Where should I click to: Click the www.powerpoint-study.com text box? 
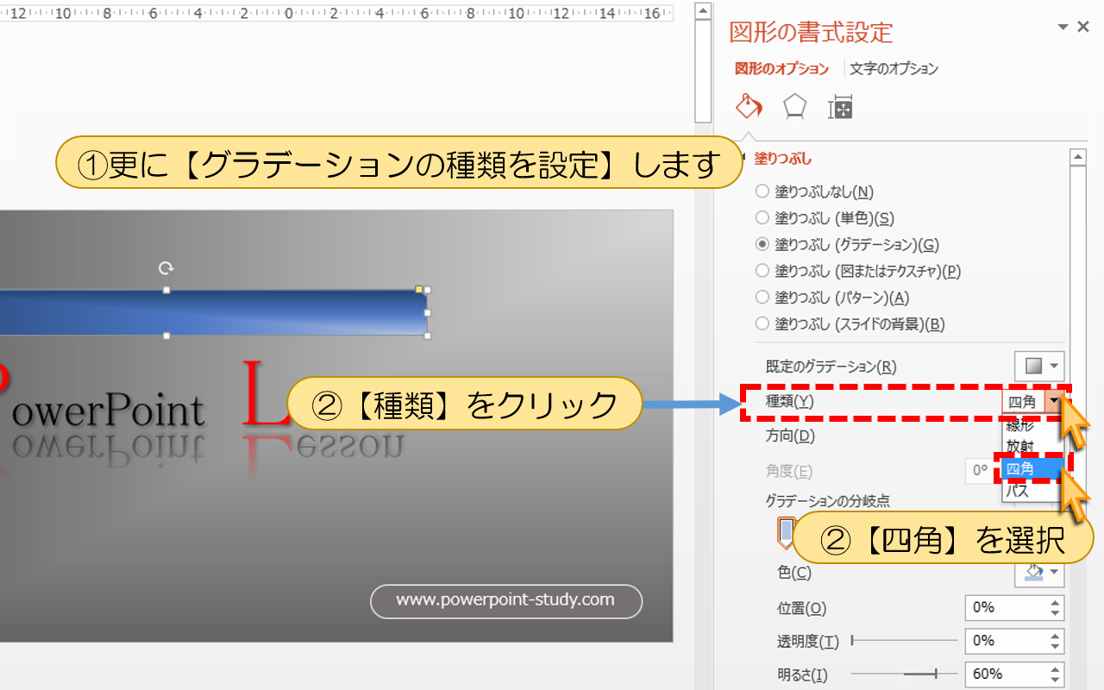(x=506, y=601)
